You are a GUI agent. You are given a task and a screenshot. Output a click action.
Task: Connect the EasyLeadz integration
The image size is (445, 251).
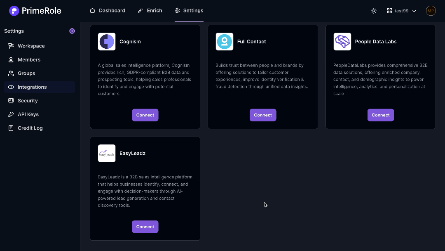coord(145,227)
